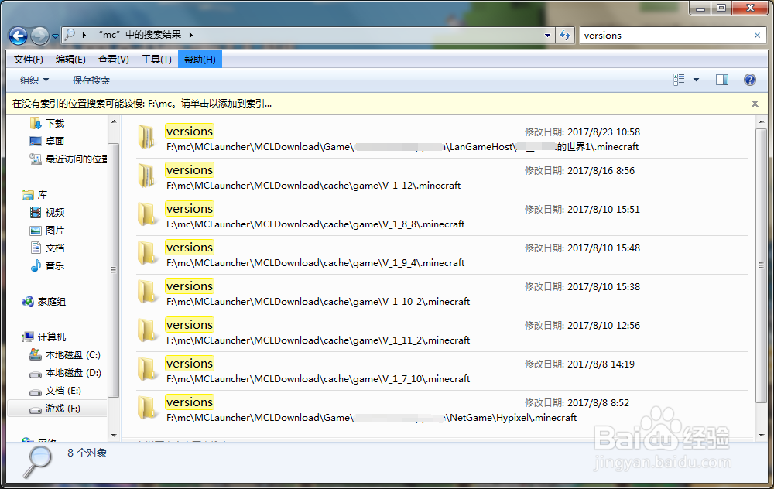
Task: Click the grey Forward arrow button
Action: [x=39, y=36]
